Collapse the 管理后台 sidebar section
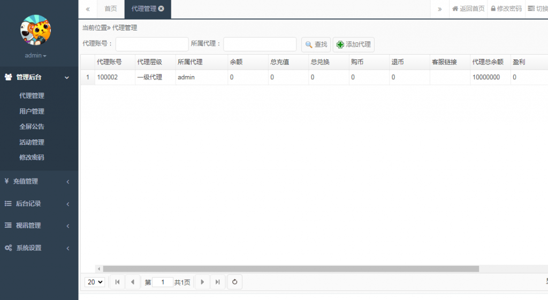The width and height of the screenshot is (548, 300). pos(39,77)
